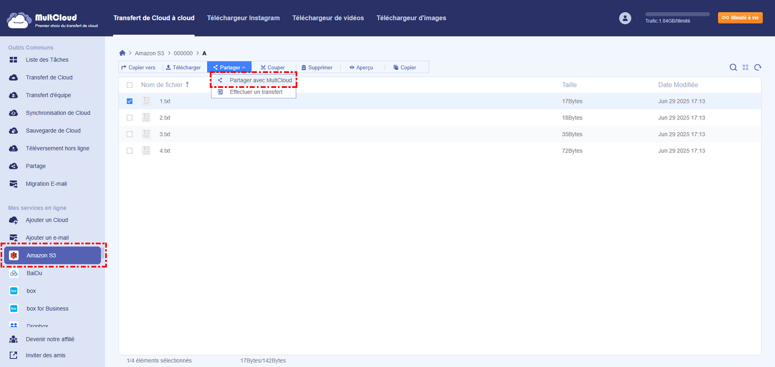This screenshot has height=367, width=775.
Task: Navigate to 000000 breadcrumb folder
Action: click(183, 54)
